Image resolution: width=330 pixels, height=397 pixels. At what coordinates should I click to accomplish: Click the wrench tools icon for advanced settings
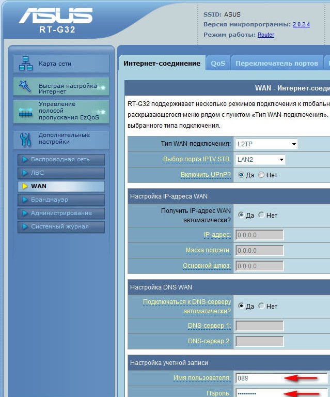[x=25, y=140]
